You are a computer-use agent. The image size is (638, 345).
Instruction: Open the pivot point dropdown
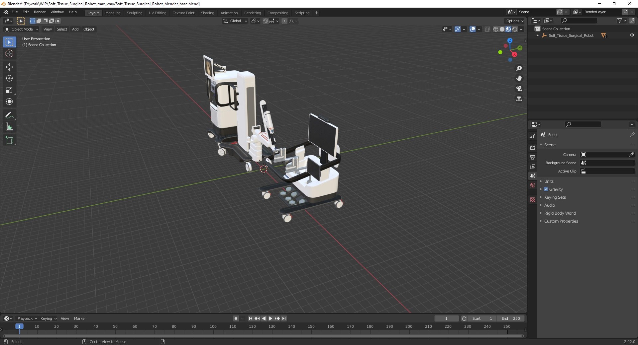click(x=255, y=21)
